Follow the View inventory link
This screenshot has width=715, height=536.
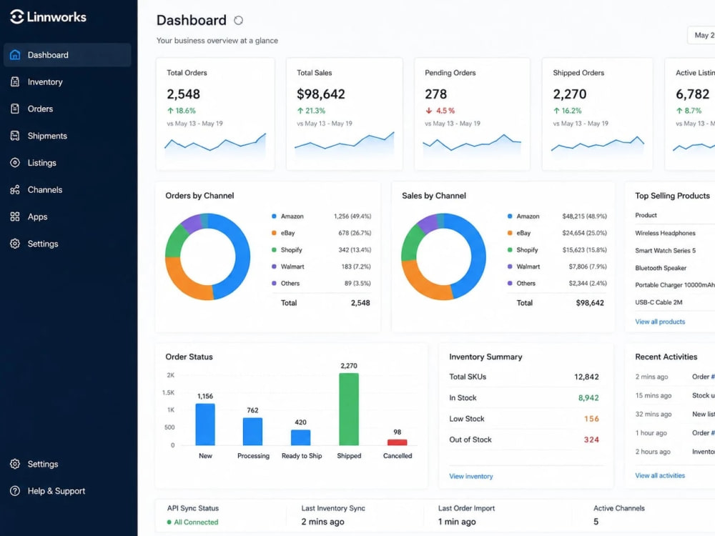tap(471, 476)
